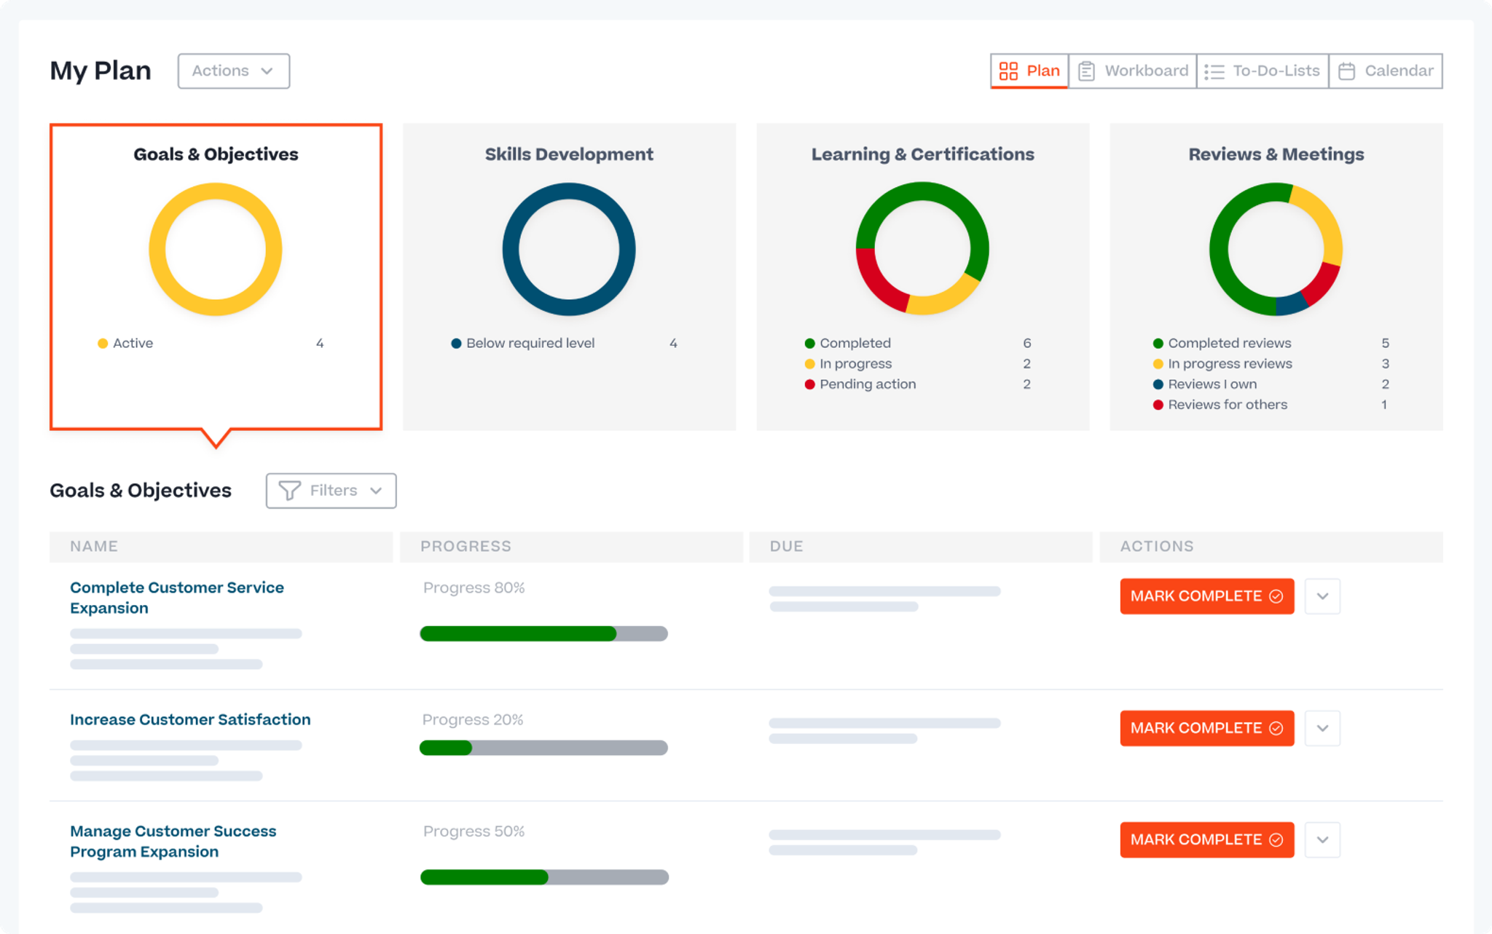Select the Plan tab
This screenshot has height=934, width=1492.
coord(1028,70)
